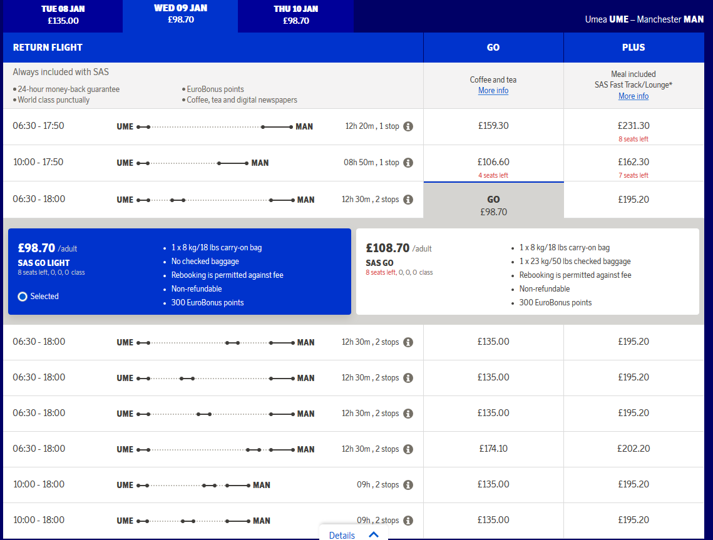Click the 24-hour money-back guarantee text
713x540 pixels.
pos(69,89)
